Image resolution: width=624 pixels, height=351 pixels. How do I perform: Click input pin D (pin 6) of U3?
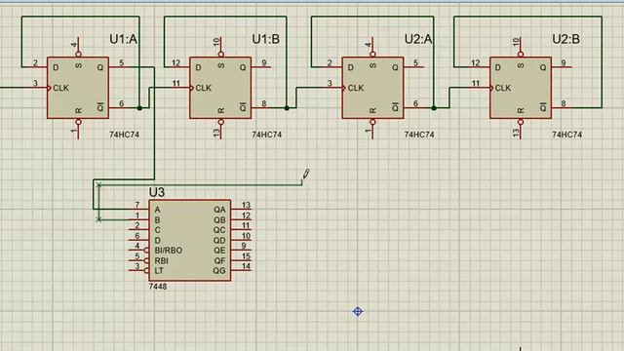tap(138, 240)
